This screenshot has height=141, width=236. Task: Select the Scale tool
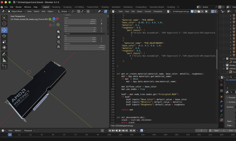(x=4, y=42)
